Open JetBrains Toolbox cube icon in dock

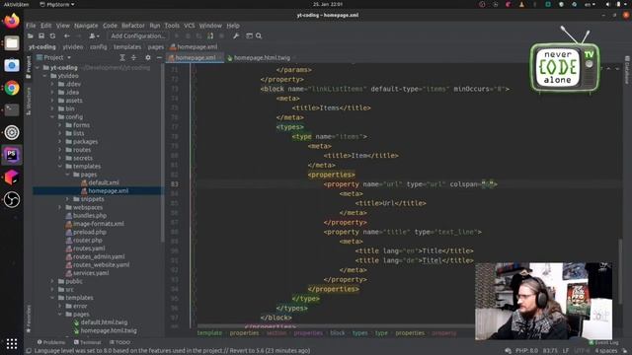coord(12,177)
